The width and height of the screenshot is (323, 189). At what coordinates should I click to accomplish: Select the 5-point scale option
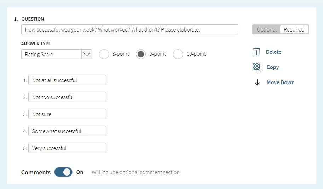coord(141,54)
